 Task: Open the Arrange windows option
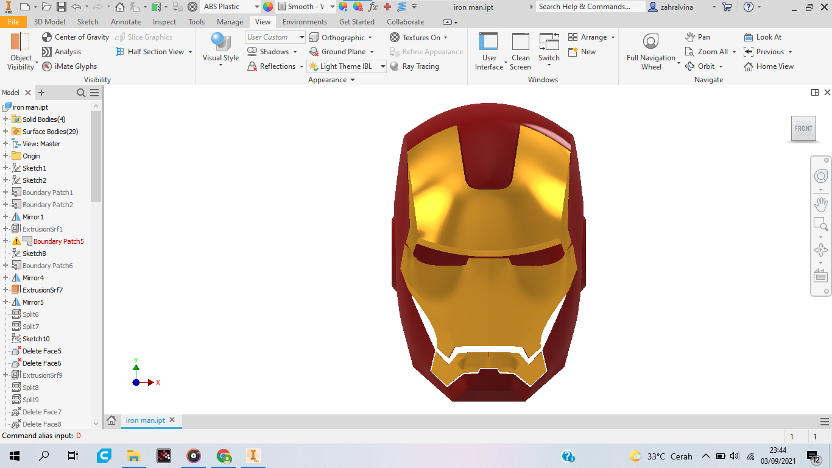click(588, 37)
